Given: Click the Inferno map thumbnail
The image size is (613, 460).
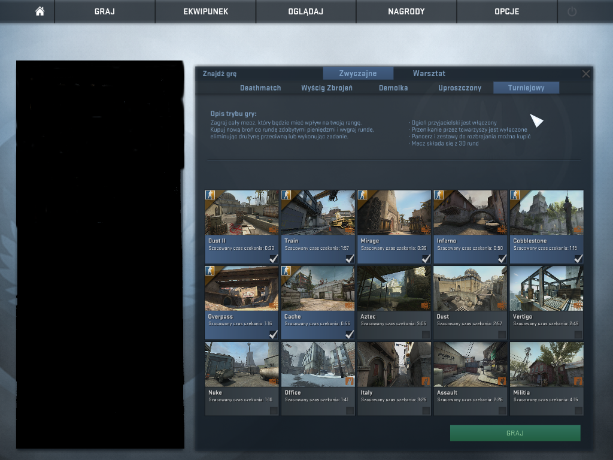Looking at the screenshot, I should 471,213.
